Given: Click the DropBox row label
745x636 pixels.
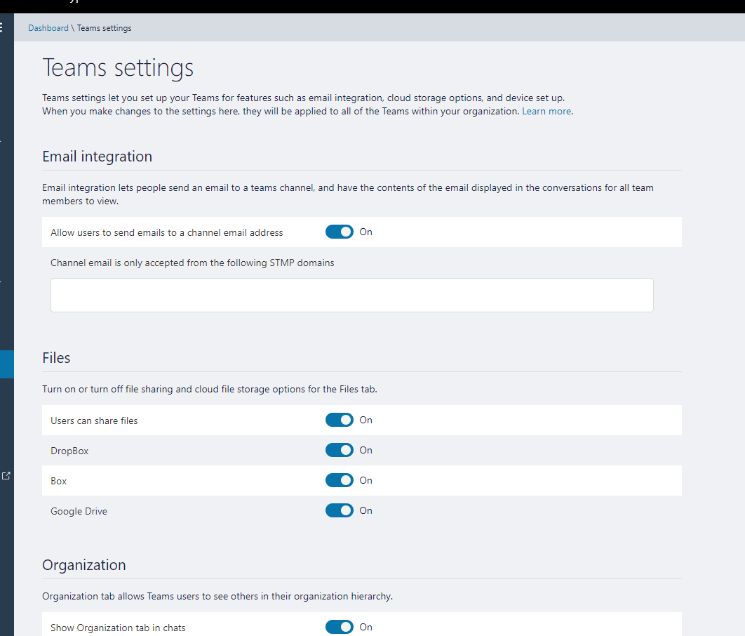Looking at the screenshot, I should 69,451.
